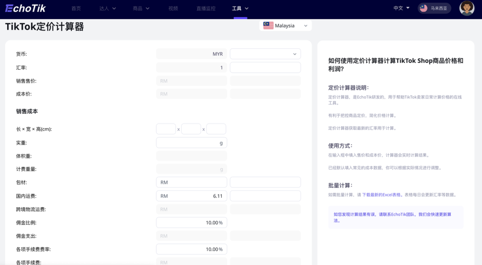482x265 pixels.
Task: Open the user avatar profile
Action: pyautogui.click(x=467, y=8)
